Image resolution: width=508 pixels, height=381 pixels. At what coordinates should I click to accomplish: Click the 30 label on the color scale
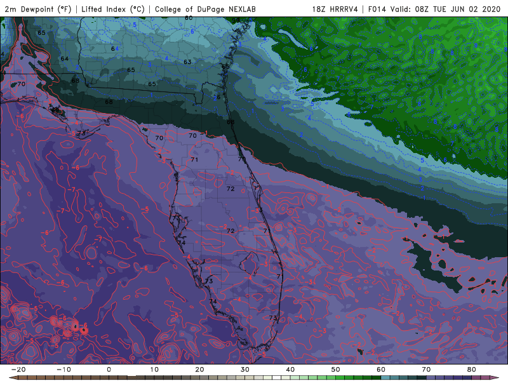[x=245, y=370]
